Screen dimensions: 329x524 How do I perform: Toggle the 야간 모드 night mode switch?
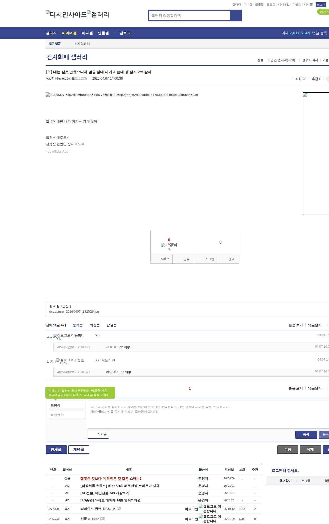pos(323,12)
